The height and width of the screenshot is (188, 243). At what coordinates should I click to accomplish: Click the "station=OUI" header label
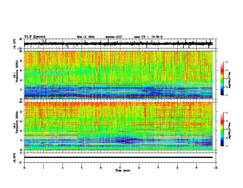point(114,37)
